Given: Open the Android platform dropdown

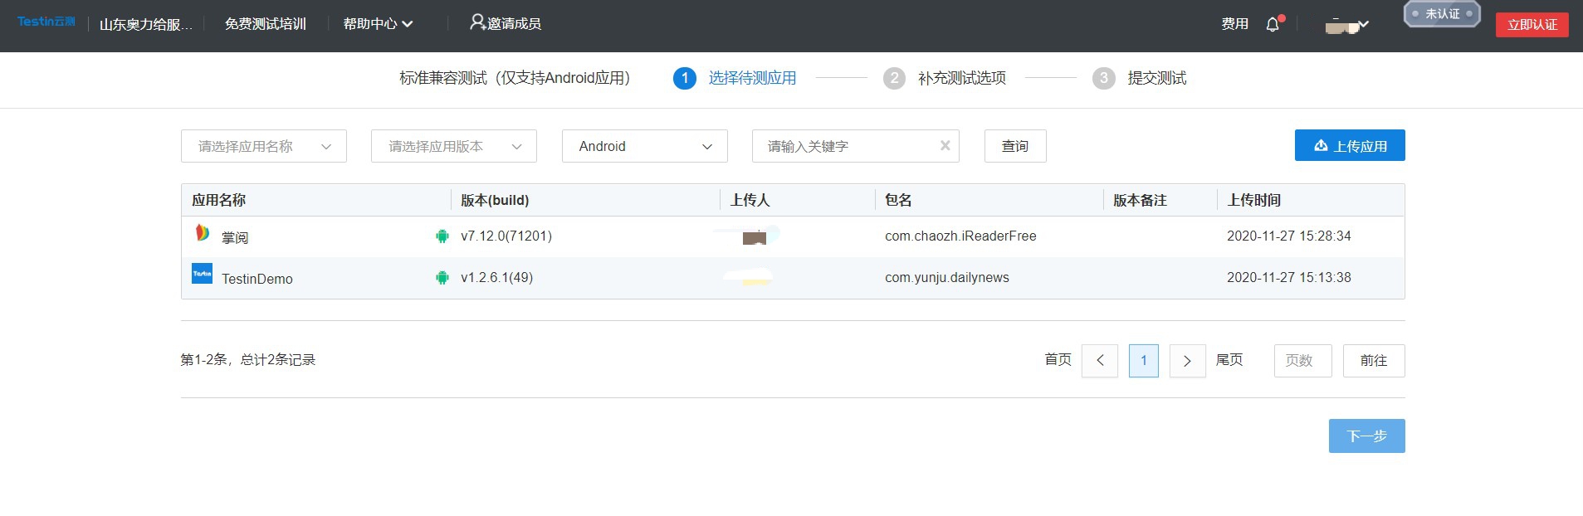Looking at the screenshot, I should (645, 146).
